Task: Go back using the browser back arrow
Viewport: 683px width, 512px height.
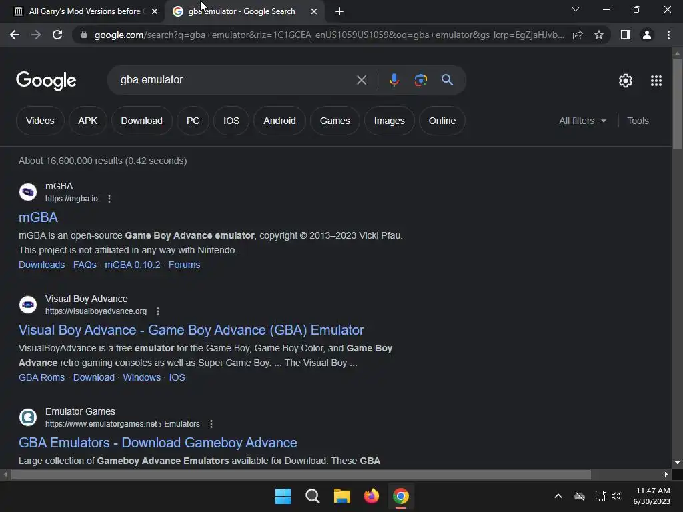Action: (15, 35)
